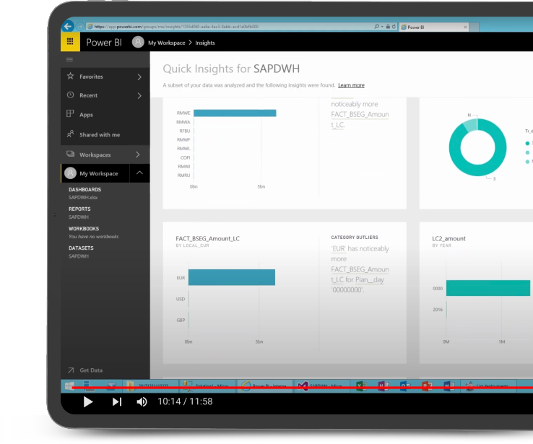Click the teal donut chart

click(477, 147)
